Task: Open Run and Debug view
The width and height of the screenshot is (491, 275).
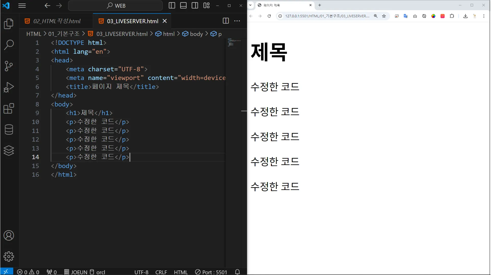Action: [x=9, y=87]
